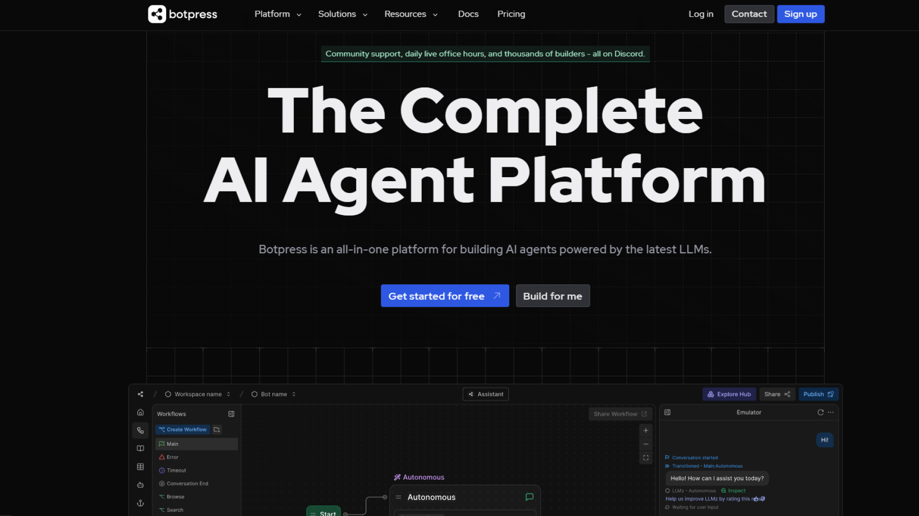Go to the Pricing page
This screenshot has height=516, width=919.
511,14
